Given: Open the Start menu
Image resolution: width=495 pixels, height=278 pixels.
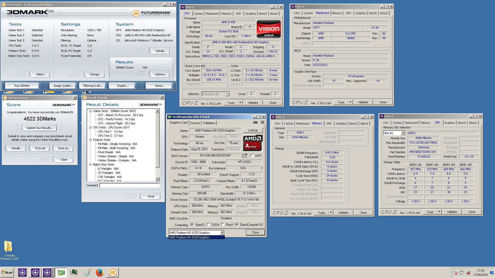Looking at the screenshot, I should (x=7, y=273).
